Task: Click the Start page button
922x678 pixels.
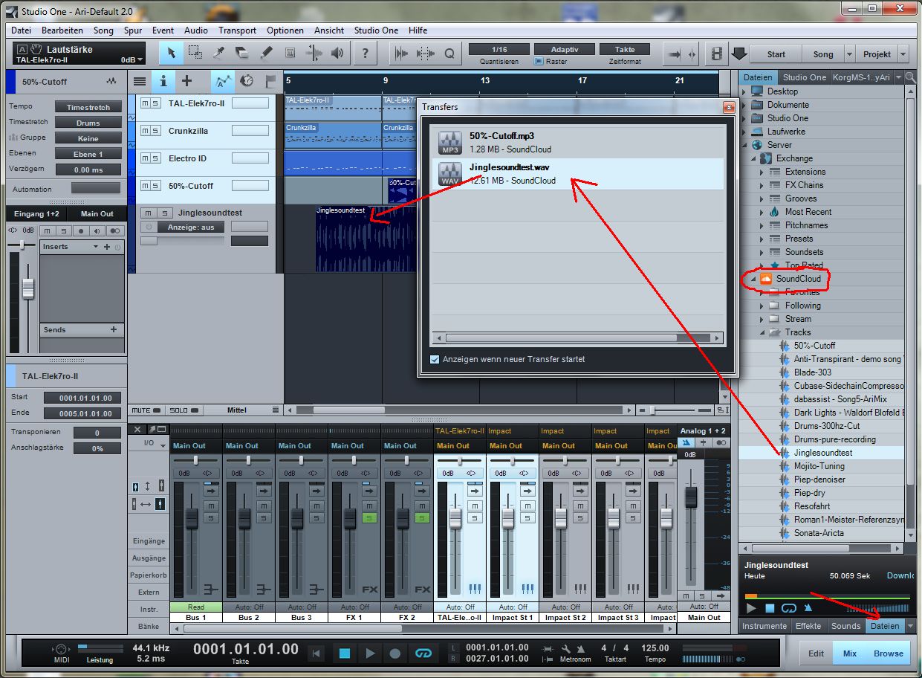Action: point(776,54)
